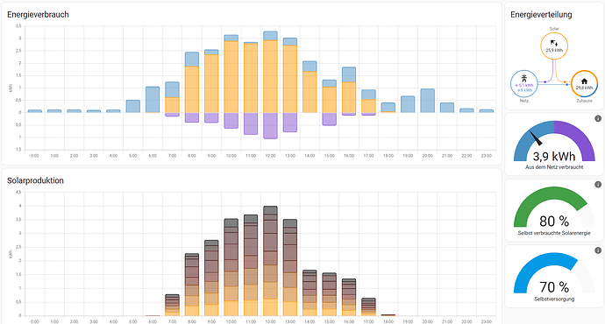The image size is (605, 324).
Task: Click the 9:00 stacked bar in Solarproduktion
Action: [211, 278]
